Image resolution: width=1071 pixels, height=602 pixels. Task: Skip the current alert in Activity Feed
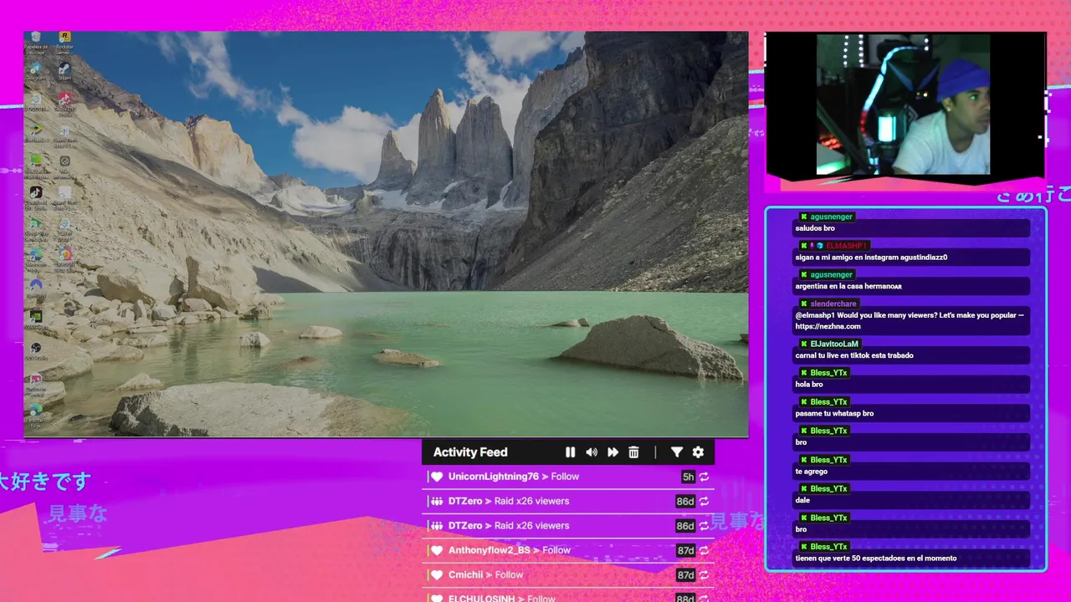612,452
